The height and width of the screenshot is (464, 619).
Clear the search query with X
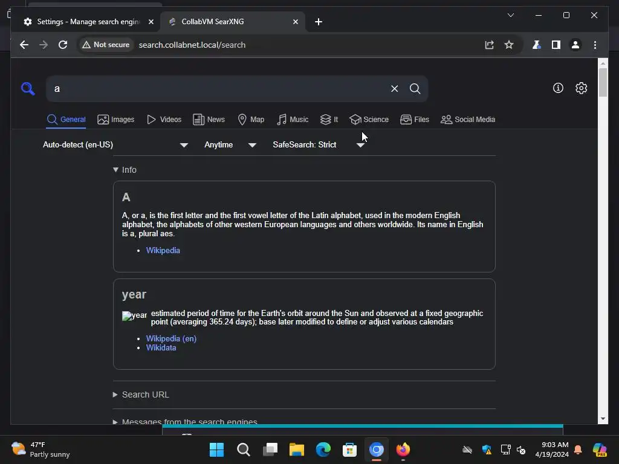click(394, 88)
